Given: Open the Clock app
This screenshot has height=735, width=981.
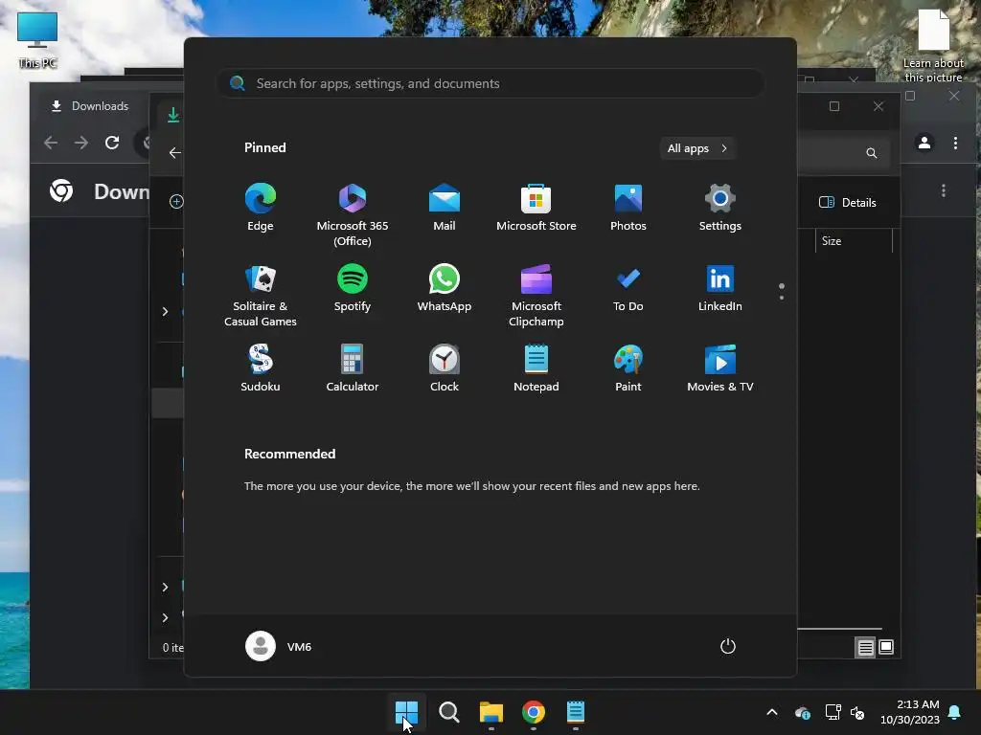Looking at the screenshot, I should (x=445, y=368).
